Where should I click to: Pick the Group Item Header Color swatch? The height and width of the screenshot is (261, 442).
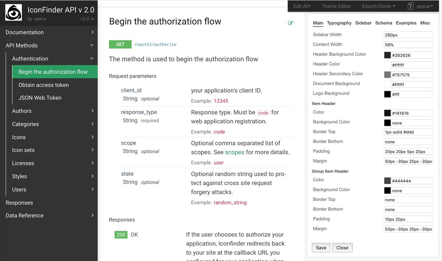tap(387, 181)
